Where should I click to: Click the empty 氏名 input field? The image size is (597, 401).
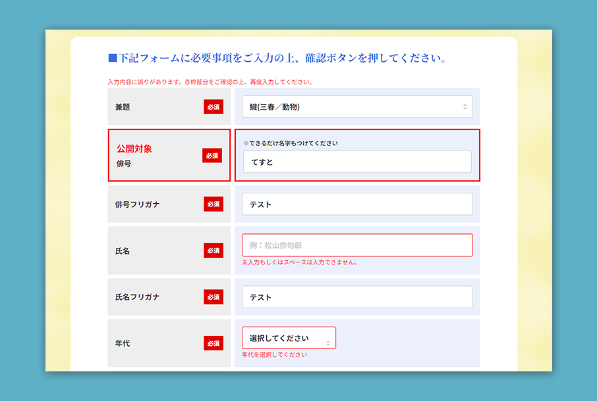click(356, 245)
